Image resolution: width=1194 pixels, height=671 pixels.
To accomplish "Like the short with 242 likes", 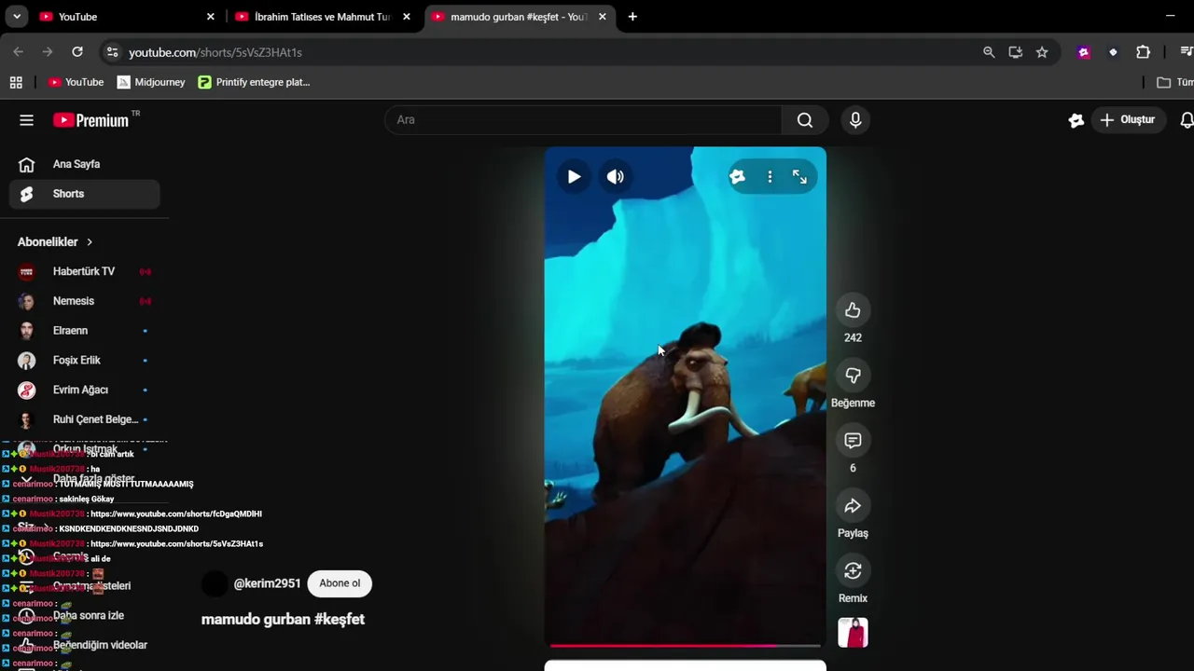I will pos(853,310).
